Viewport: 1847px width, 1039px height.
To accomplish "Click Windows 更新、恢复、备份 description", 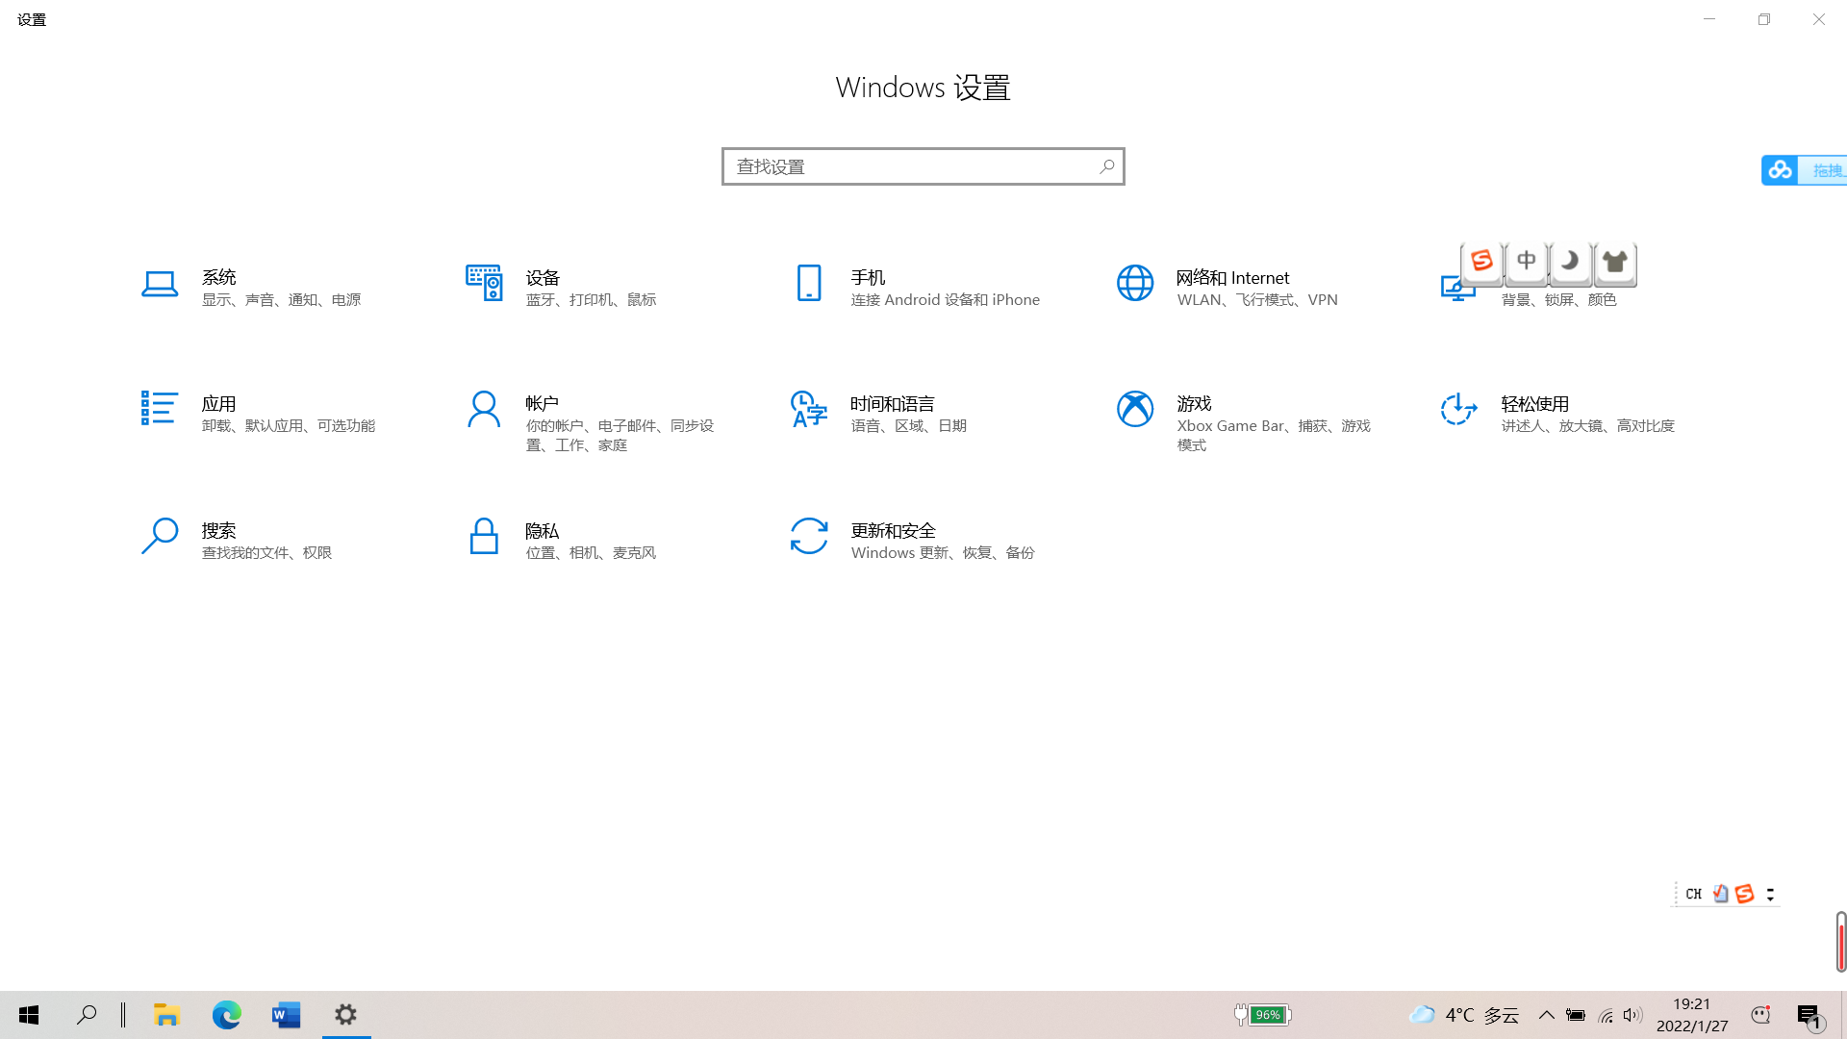I will click(943, 553).
